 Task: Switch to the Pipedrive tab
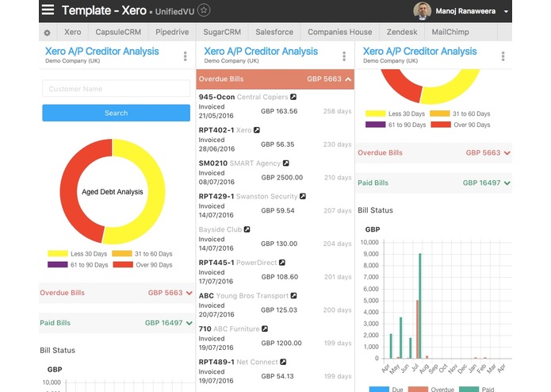(x=172, y=32)
